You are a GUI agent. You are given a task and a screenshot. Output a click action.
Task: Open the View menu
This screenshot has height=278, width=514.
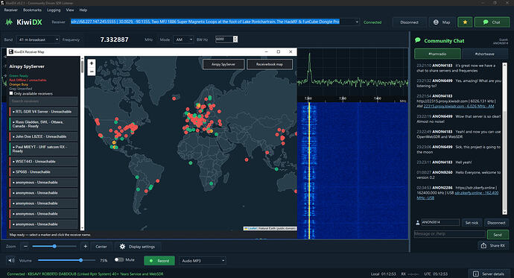(70, 10)
